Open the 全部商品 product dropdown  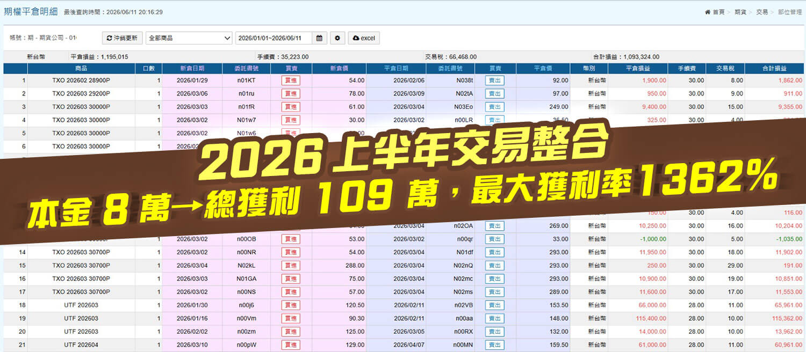189,38
